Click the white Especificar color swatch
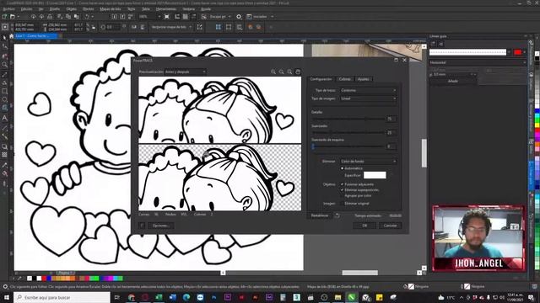 coord(375,175)
